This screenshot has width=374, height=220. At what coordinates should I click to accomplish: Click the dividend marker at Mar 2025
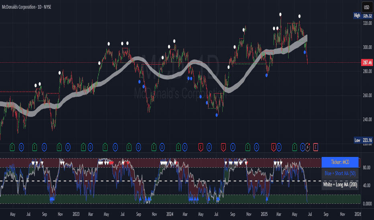click(x=279, y=148)
